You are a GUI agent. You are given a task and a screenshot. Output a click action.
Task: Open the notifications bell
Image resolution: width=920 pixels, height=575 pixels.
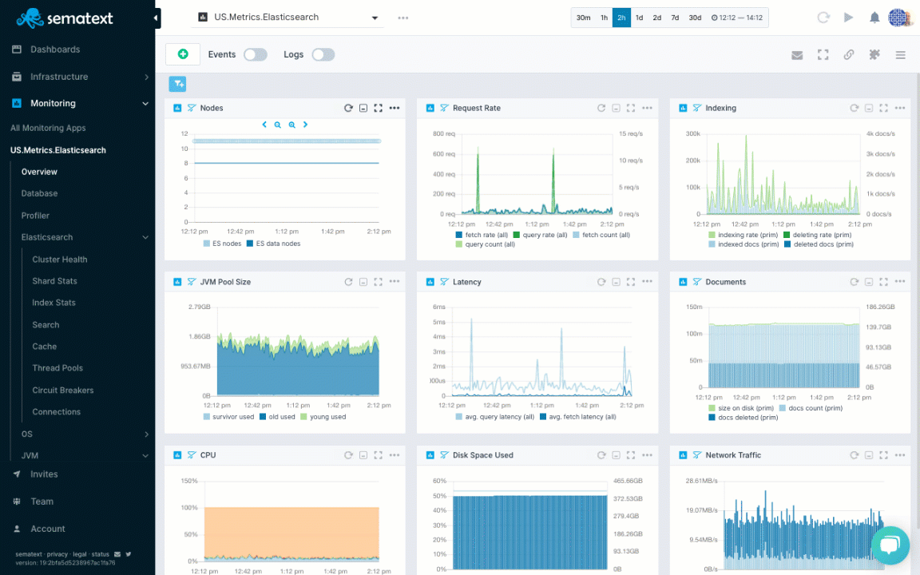874,18
